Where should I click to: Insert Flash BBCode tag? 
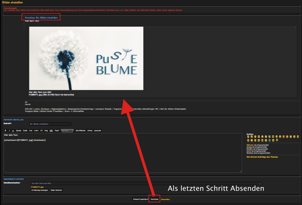click(57, 131)
